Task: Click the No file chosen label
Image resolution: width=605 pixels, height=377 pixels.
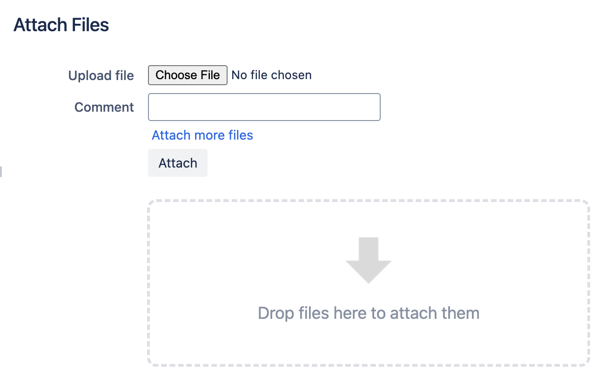Action: tap(271, 75)
